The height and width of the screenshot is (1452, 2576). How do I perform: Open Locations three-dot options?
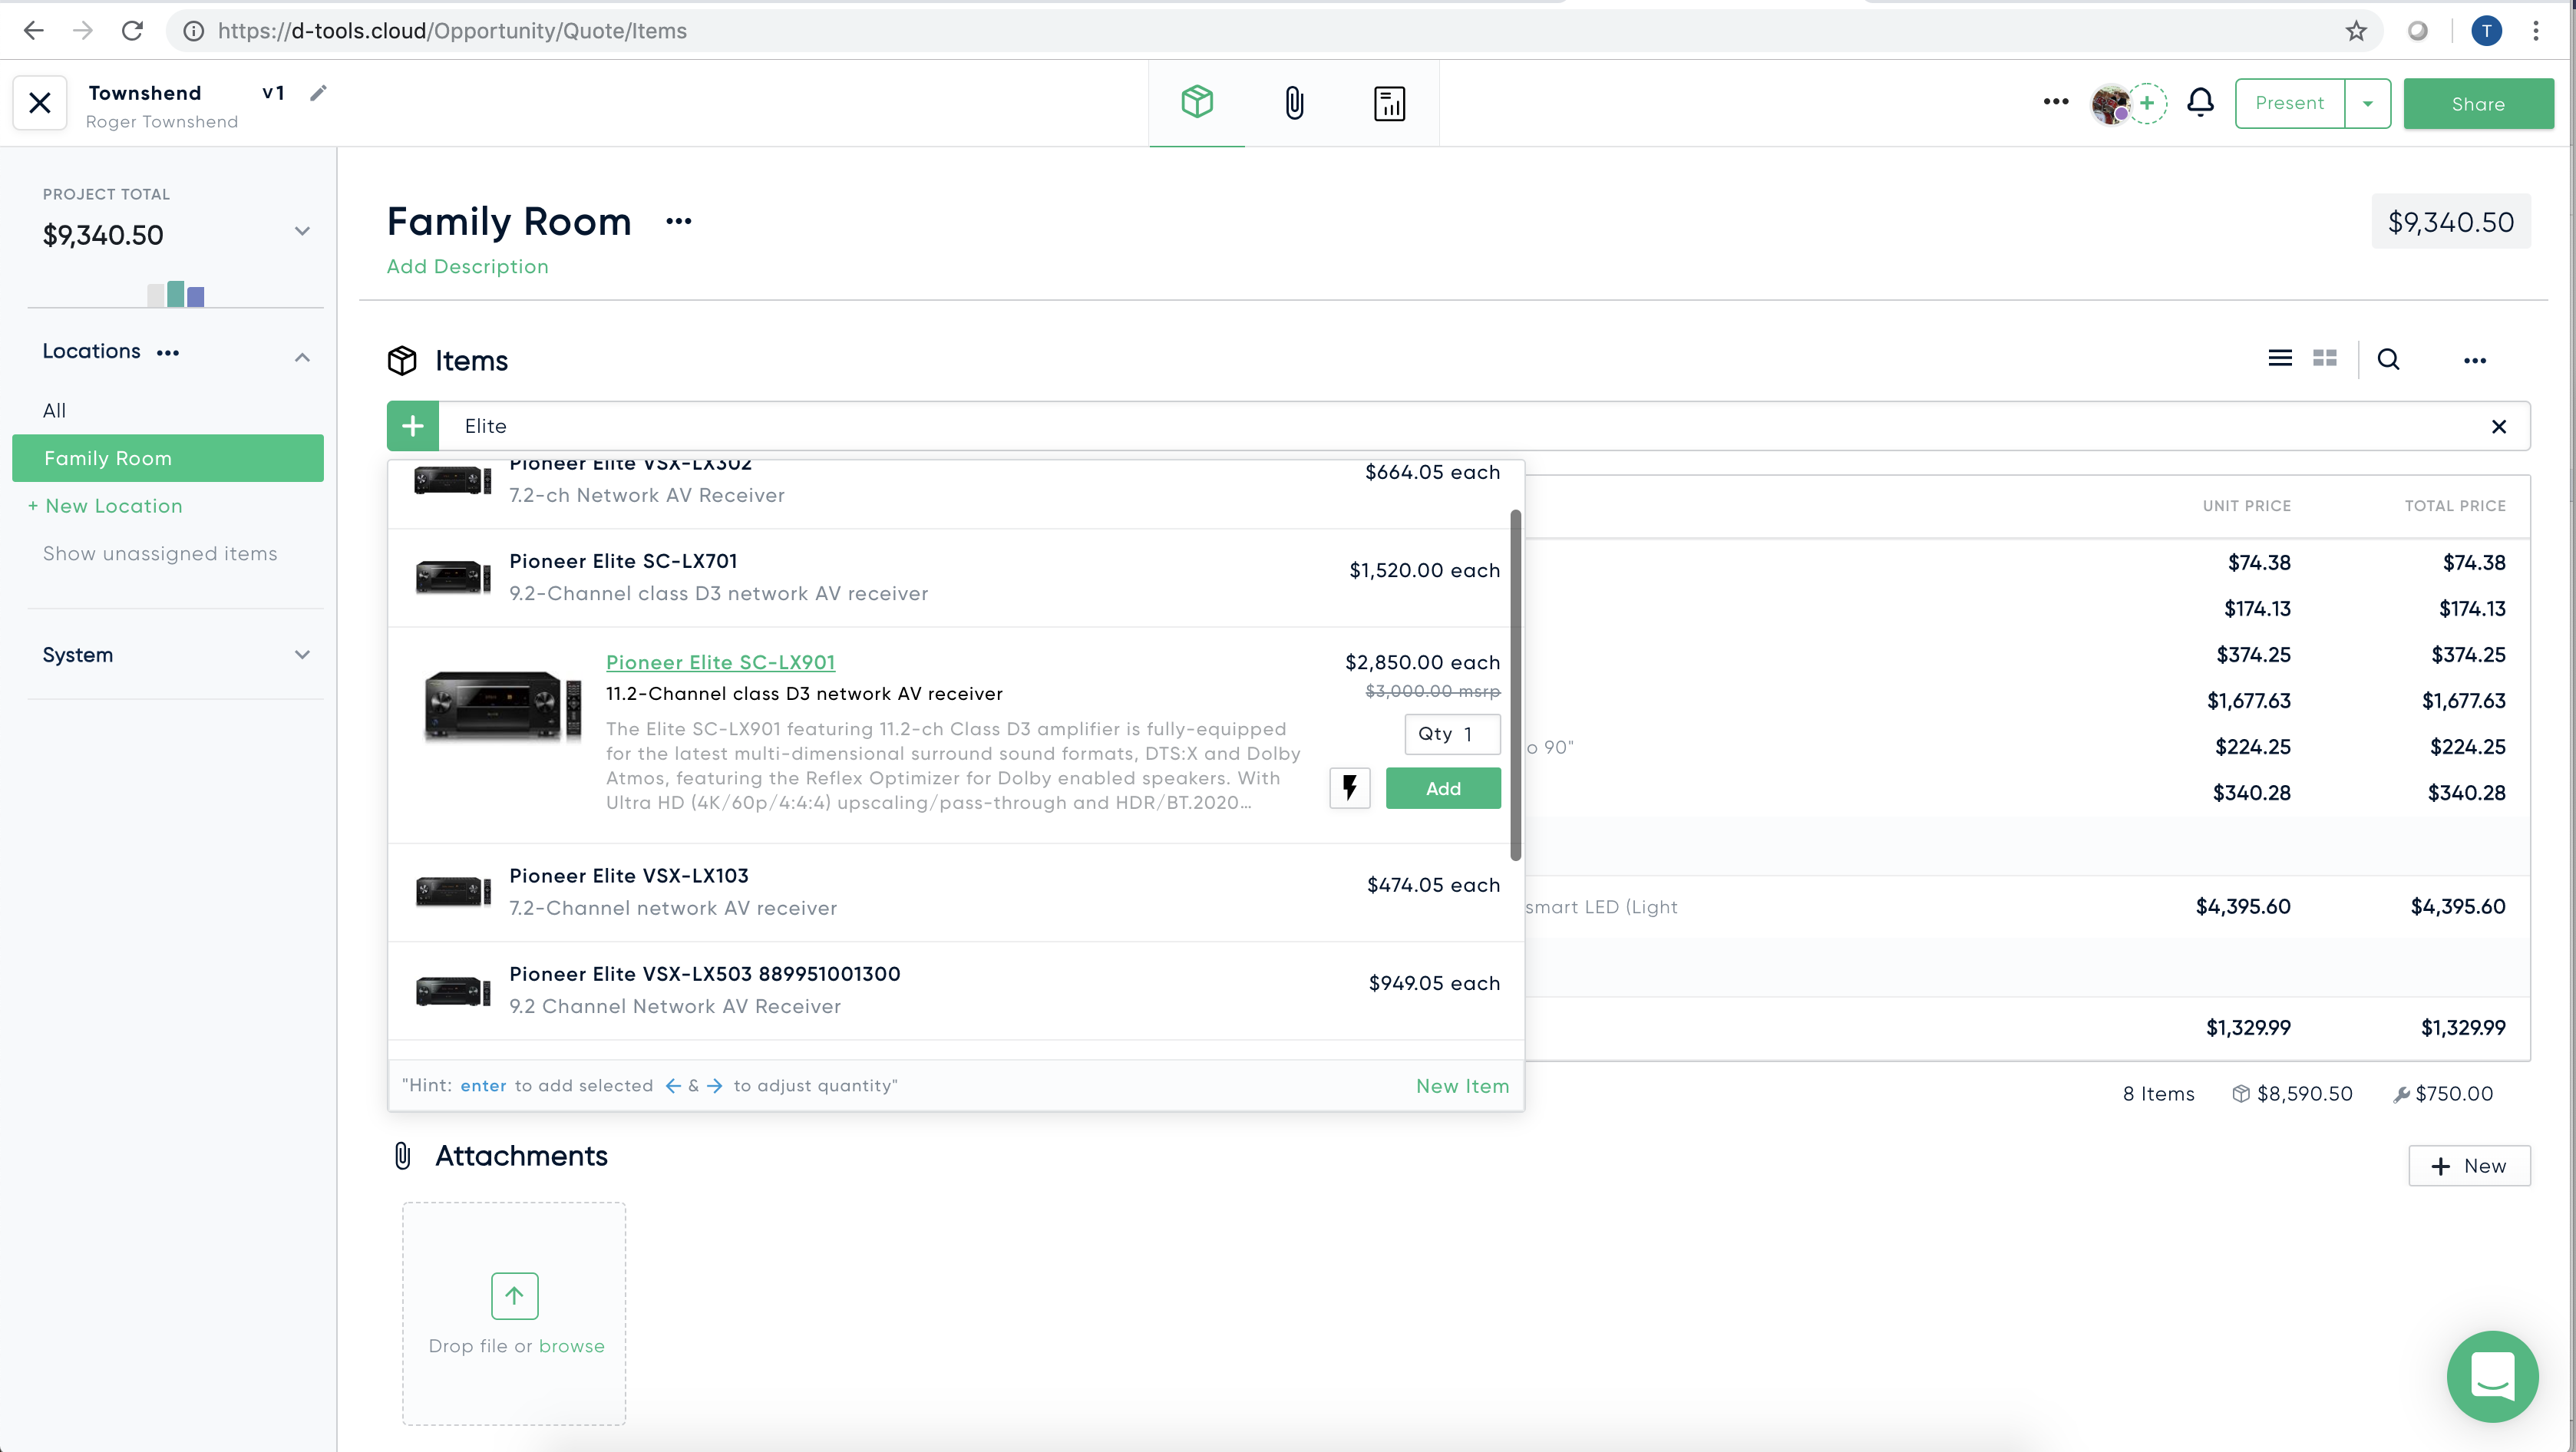(168, 353)
